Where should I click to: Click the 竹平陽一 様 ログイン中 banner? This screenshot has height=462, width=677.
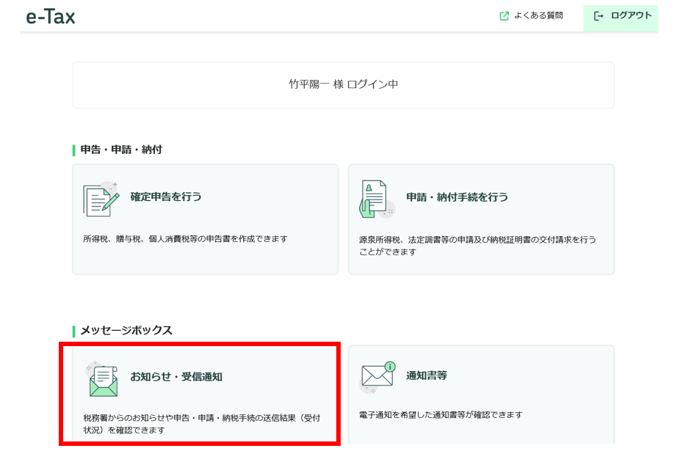(x=343, y=85)
